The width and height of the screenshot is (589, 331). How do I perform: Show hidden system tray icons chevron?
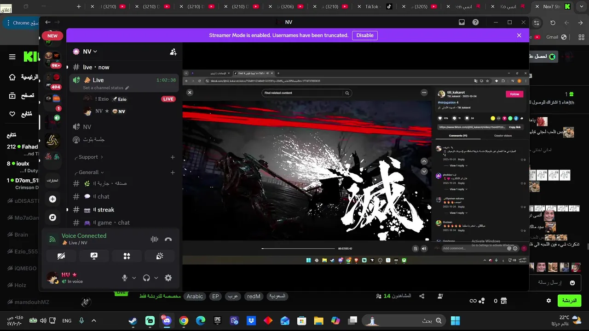[x=94, y=320]
